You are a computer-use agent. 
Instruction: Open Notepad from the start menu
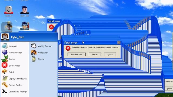point(10,46)
